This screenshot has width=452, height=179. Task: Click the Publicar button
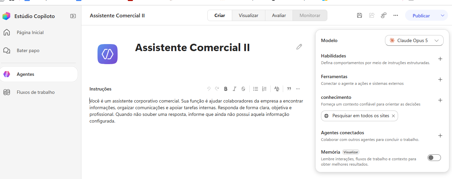tap(421, 15)
